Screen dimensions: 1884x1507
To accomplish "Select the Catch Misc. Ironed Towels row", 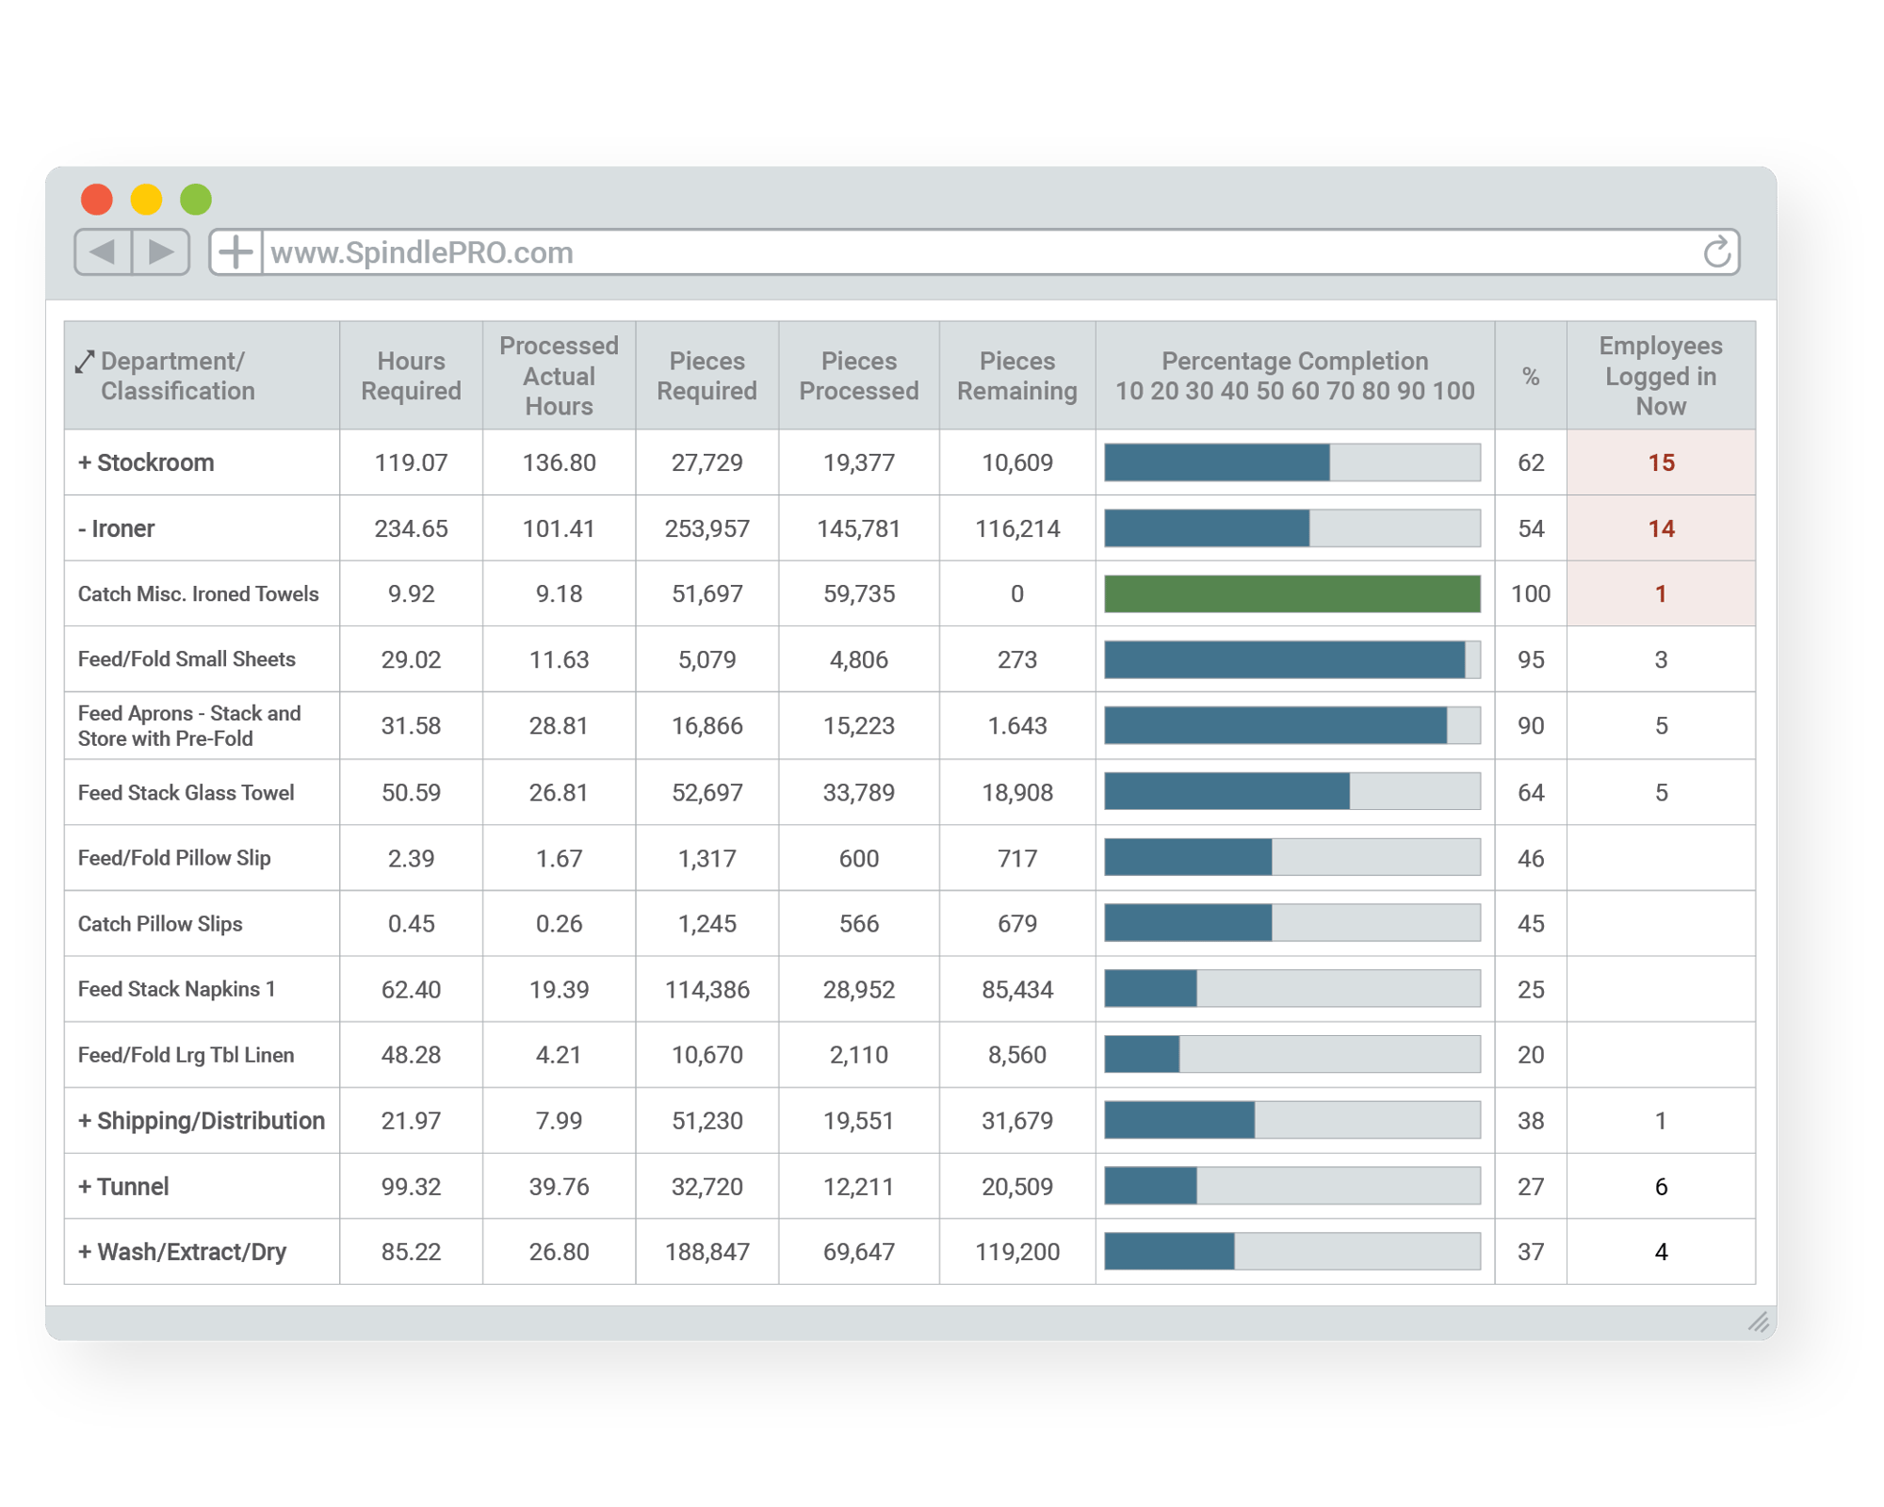I will (x=198, y=594).
